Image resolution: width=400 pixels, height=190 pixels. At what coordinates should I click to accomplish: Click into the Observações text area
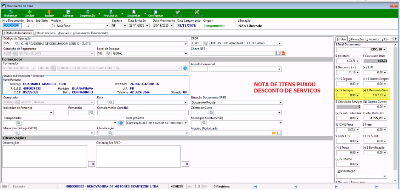coord(44,156)
